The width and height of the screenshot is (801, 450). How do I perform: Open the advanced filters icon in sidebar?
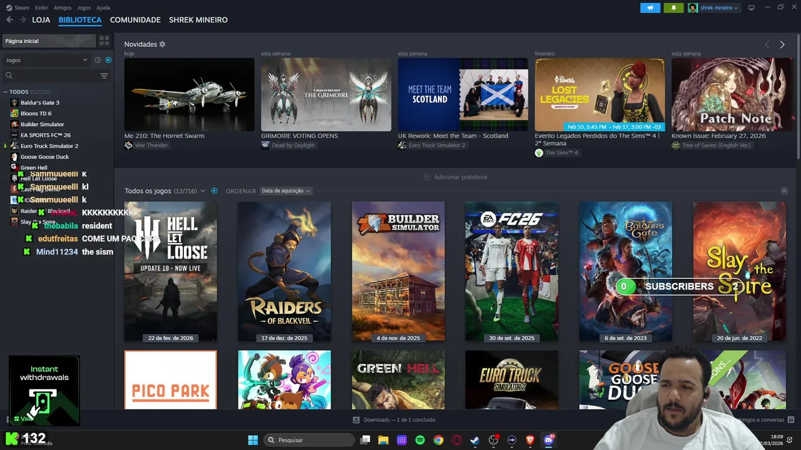(x=105, y=76)
